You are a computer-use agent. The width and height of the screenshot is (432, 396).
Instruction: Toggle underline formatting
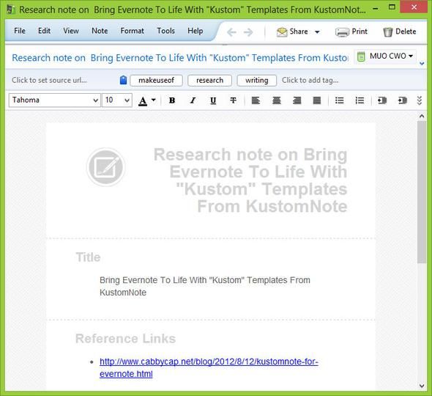[x=213, y=100]
